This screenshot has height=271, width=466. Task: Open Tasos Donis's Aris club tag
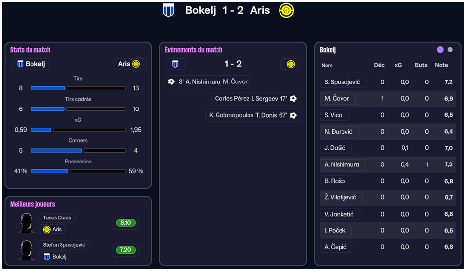pos(53,229)
